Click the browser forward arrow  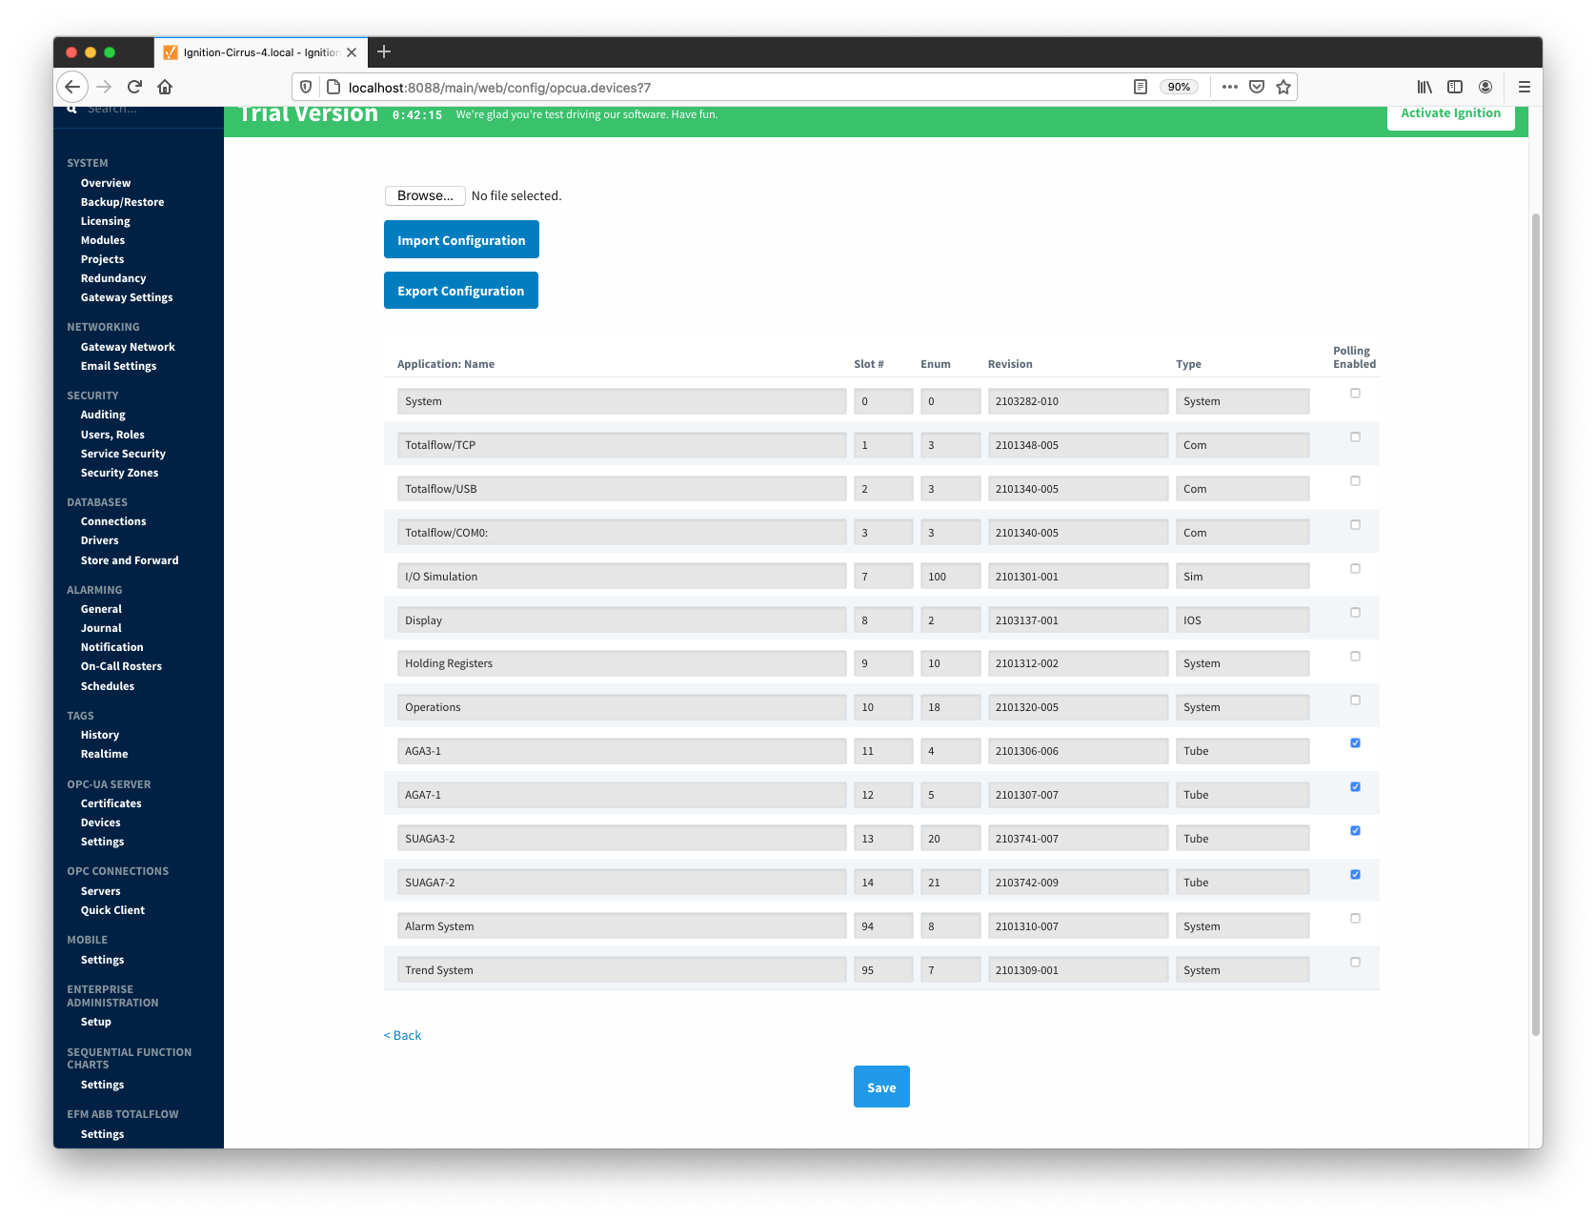pos(104,87)
